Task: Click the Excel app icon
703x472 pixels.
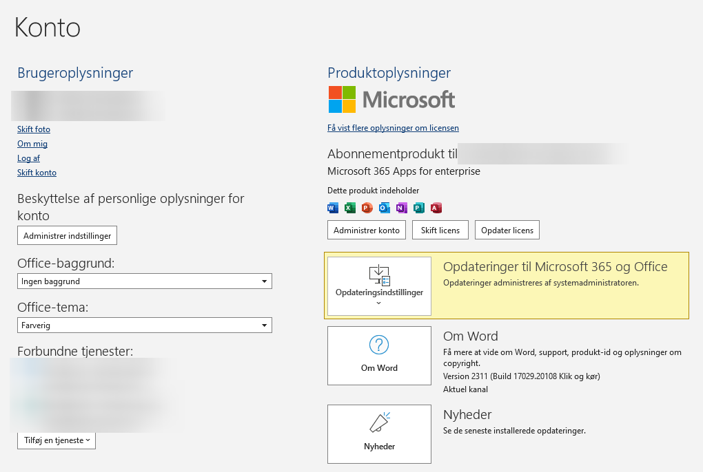Action: tap(349, 208)
